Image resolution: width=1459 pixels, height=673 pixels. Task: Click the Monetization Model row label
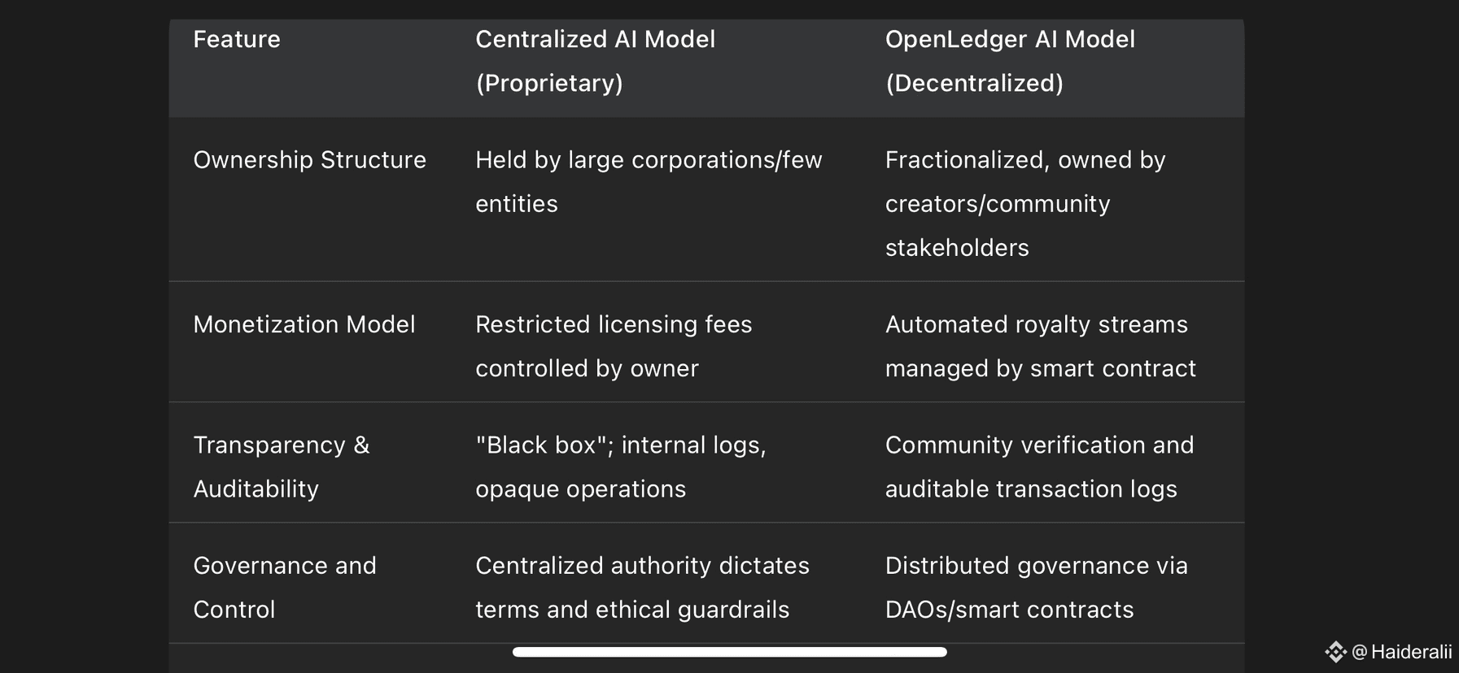tap(304, 324)
